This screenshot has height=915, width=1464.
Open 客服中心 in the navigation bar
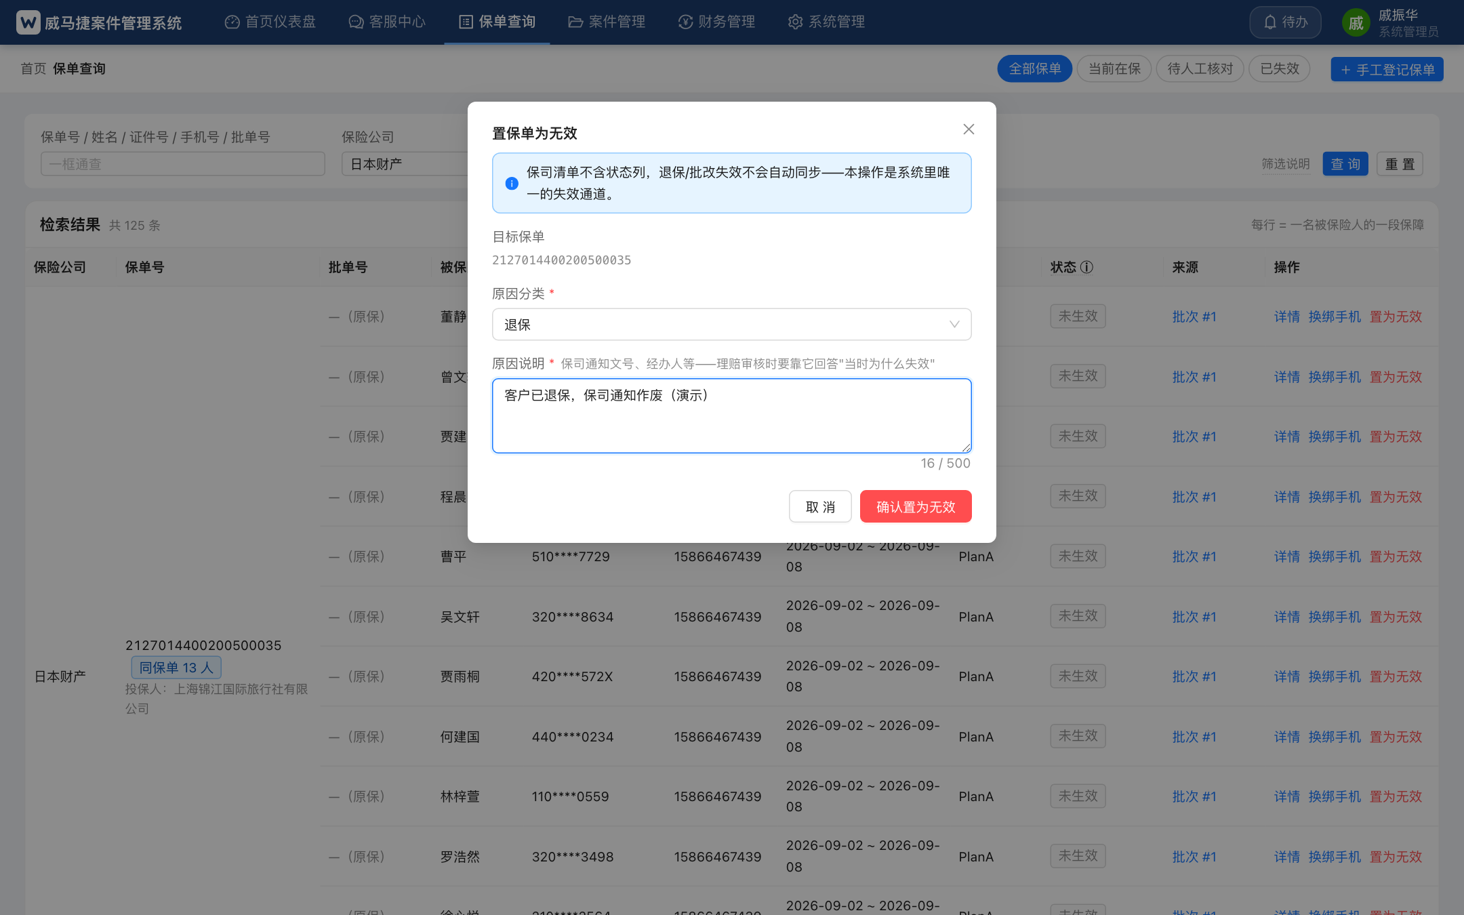click(387, 22)
